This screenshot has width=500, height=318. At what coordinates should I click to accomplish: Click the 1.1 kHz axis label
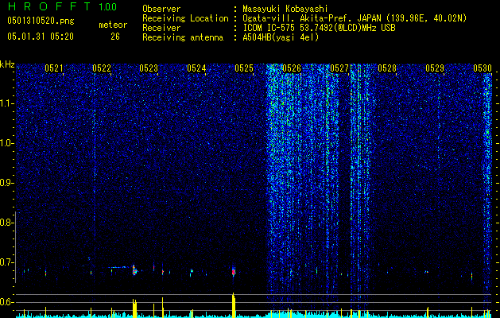click(6, 103)
